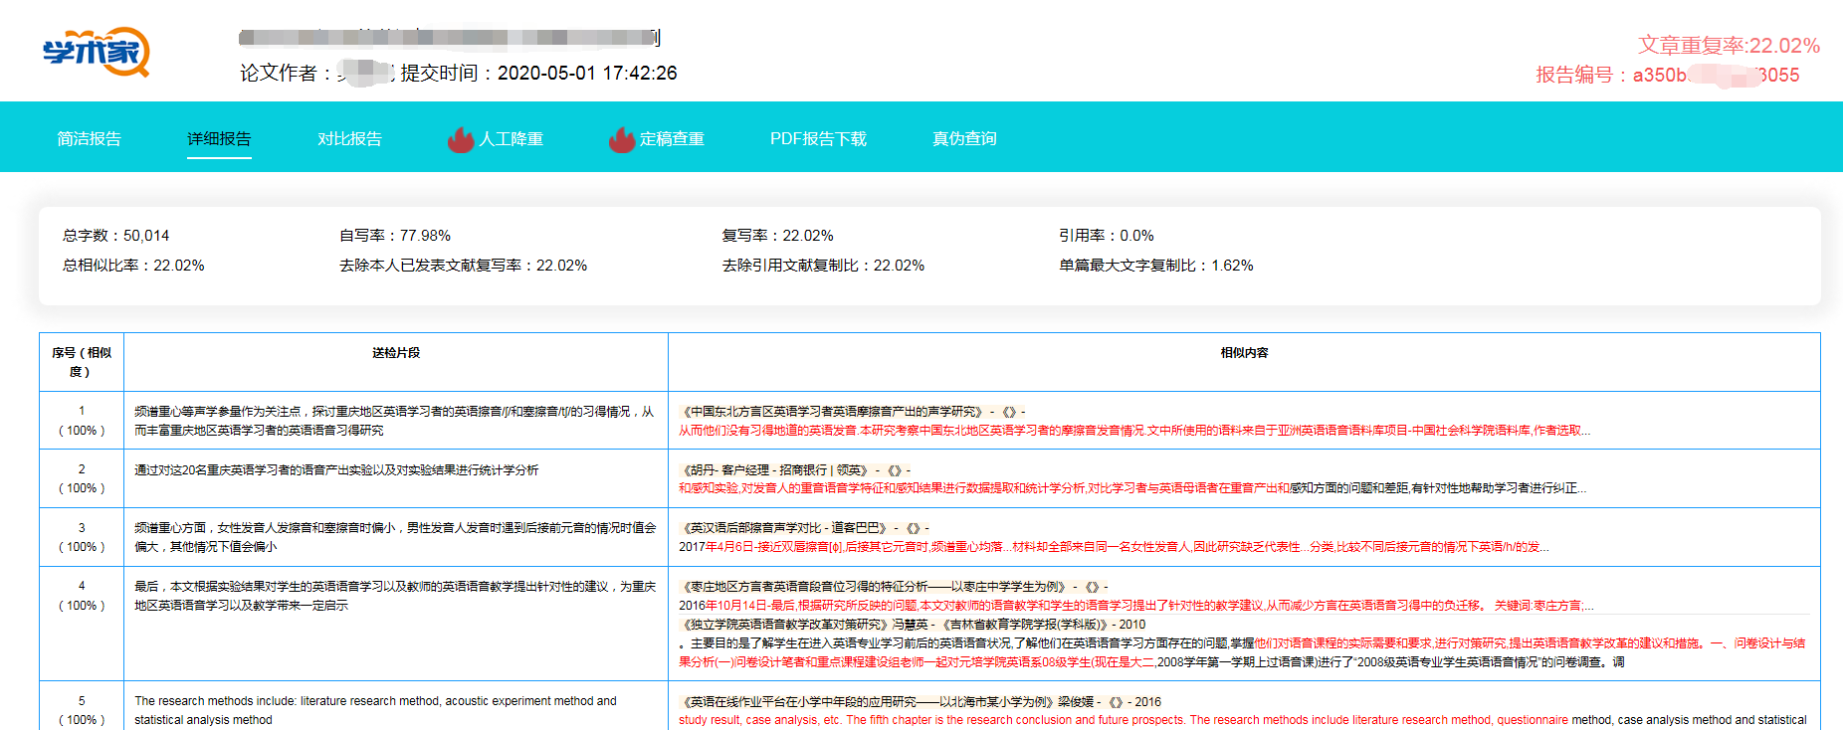Viewport: 1843px width, 730px height.
Task: Switch to the 简洁报告 tab
Action: click(x=90, y=139)
